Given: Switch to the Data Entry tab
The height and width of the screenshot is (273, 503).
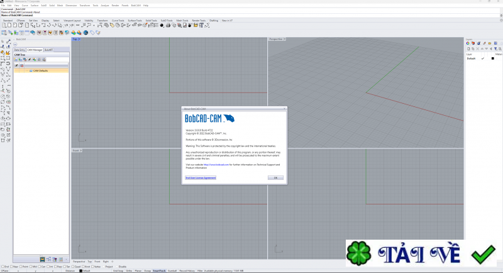Looking at the screenshot, I should click(19, 50).
